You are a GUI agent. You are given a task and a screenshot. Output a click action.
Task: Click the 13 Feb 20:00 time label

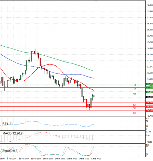tap(48, 159)
